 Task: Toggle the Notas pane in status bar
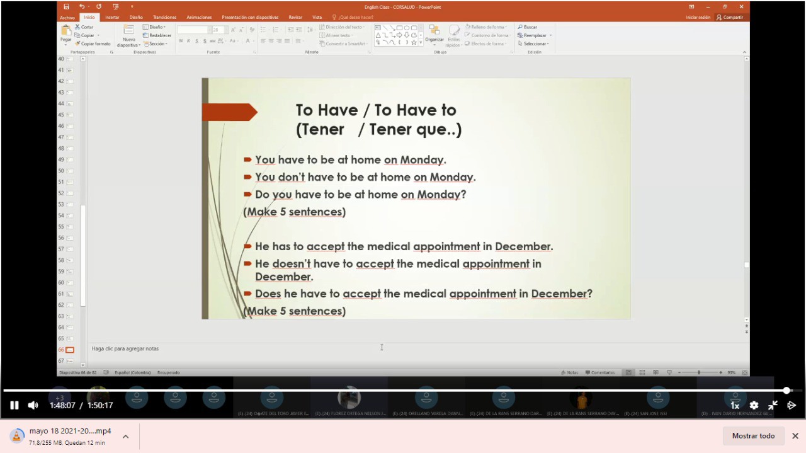(x=569, y=372)
